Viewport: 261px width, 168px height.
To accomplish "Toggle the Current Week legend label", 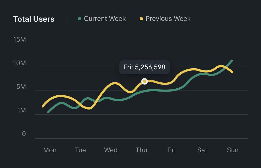I will [x=105, y=19].
